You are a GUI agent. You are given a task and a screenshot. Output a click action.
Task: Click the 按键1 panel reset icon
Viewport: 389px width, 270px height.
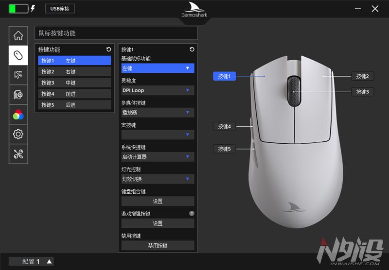click(x=192, y=50)
